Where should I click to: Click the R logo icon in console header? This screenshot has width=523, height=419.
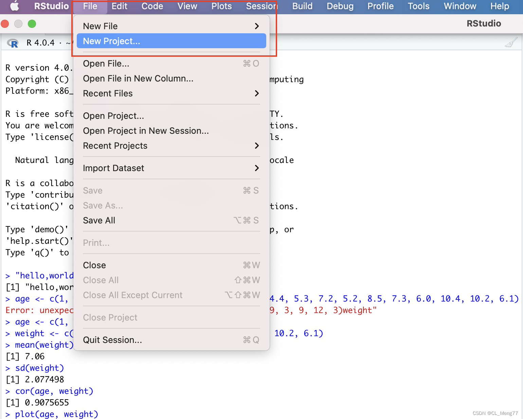pos(13,43)
